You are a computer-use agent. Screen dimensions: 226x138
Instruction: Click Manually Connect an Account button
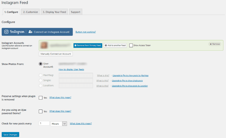point(56,54)
